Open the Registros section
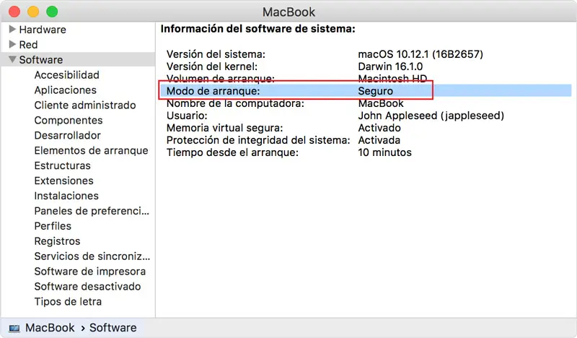 57,241
